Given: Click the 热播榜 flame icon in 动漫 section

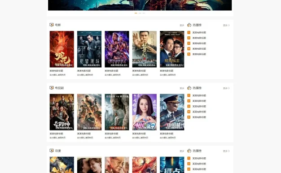Looking at the screenshot, I should tap(189, 151).
